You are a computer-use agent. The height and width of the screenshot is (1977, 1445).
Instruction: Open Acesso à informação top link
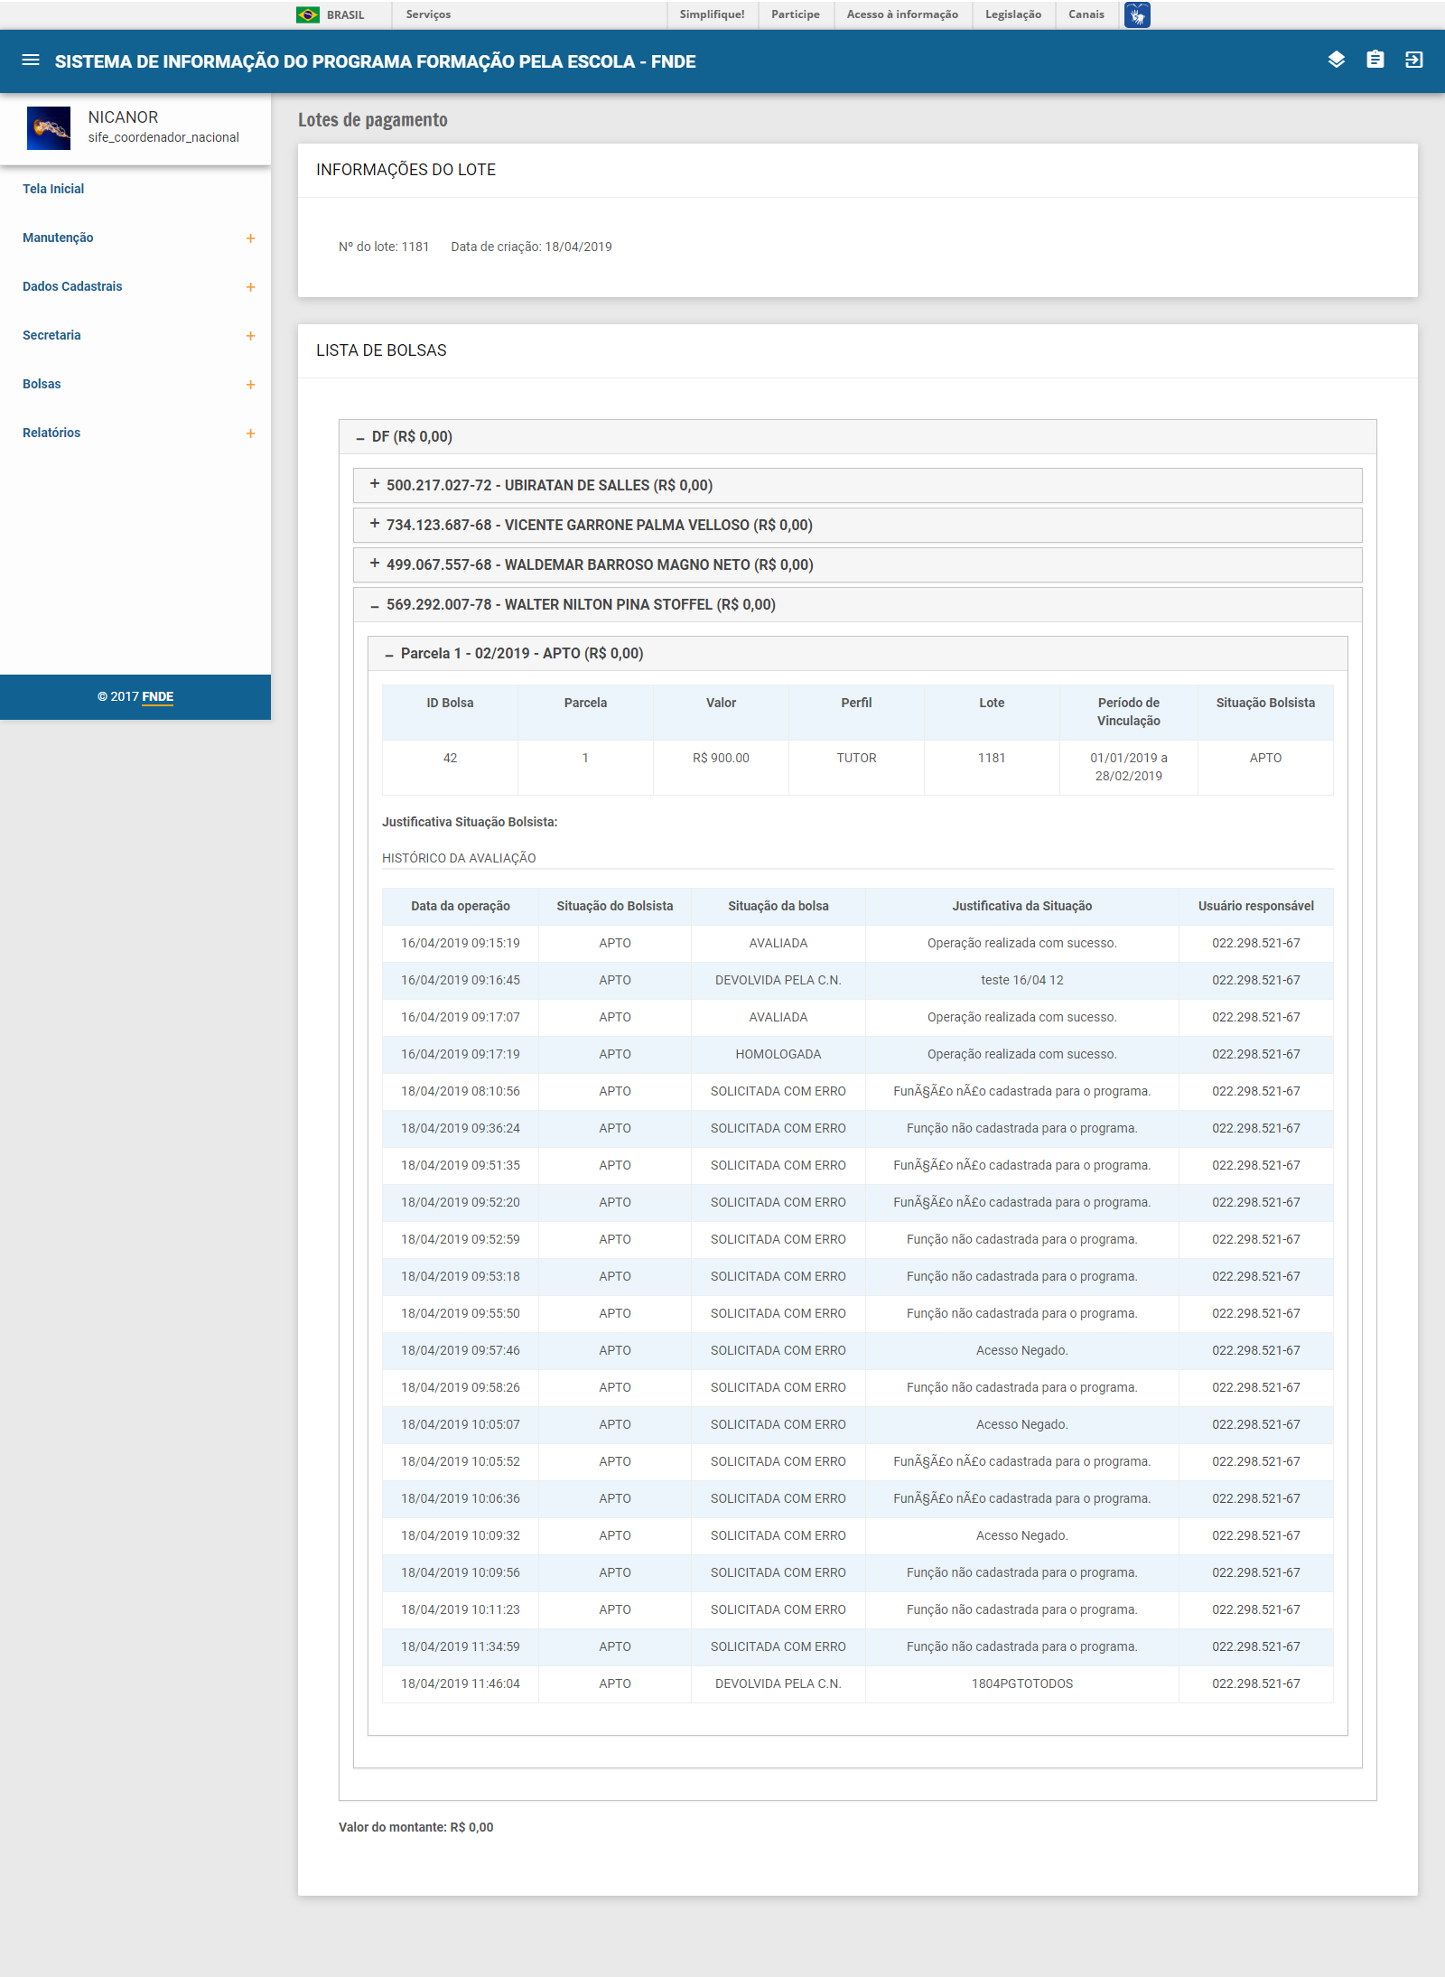[901, 14]
